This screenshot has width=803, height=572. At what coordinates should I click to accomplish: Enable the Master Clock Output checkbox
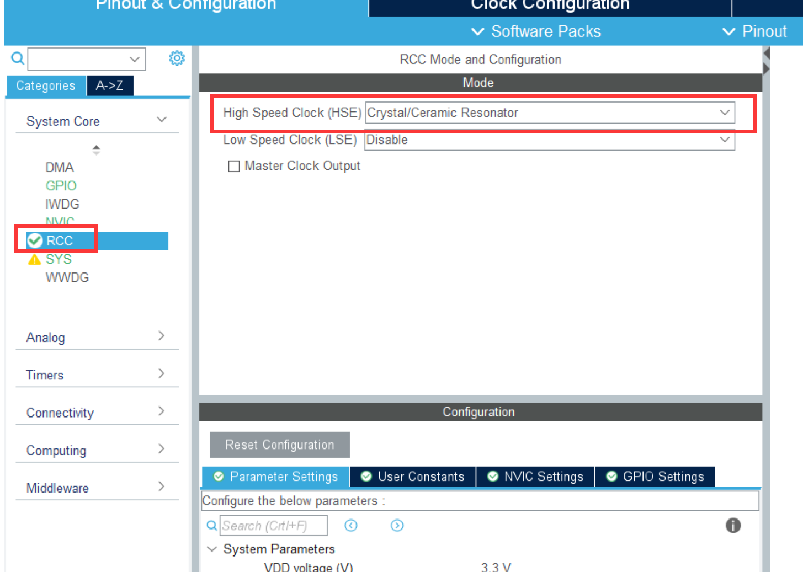tap(234, 166)
